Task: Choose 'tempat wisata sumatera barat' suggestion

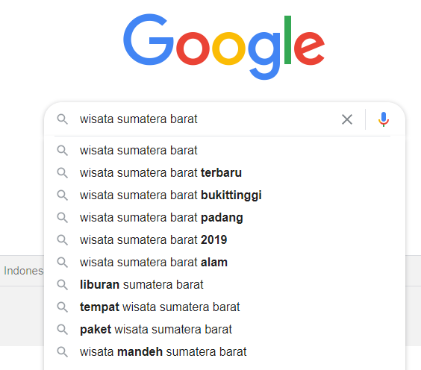Action: coord(225,307)
